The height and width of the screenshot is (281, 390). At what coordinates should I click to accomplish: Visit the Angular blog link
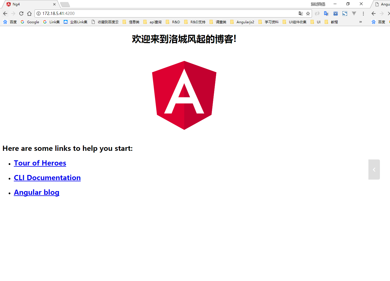click(37, 192)
